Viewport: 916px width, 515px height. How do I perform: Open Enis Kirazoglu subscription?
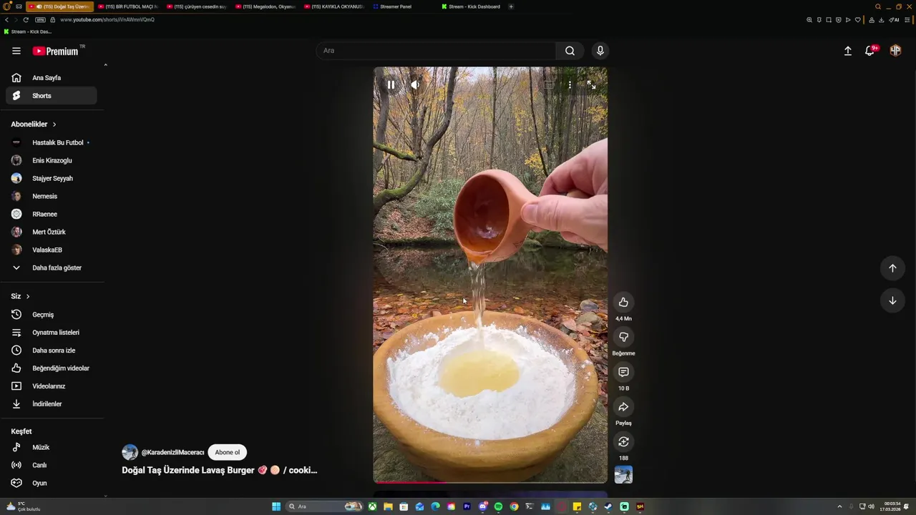tap(52, 160)
